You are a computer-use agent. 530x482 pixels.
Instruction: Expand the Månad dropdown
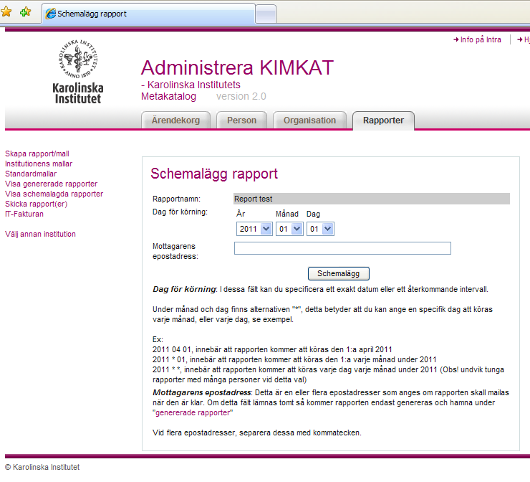pyautogui.click(x=289, y=229)
